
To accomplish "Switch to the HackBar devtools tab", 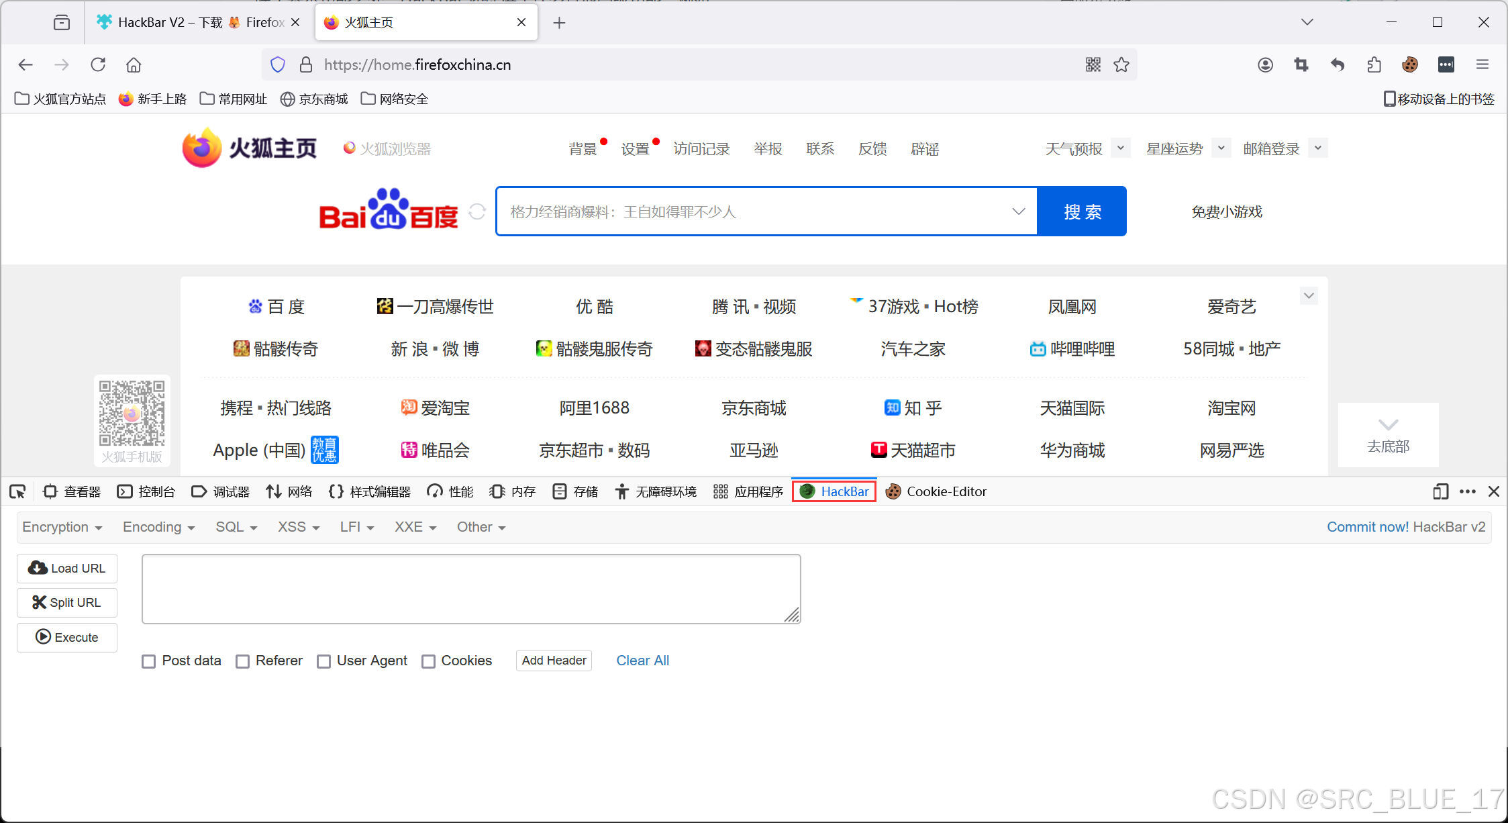I will point(834,491).
